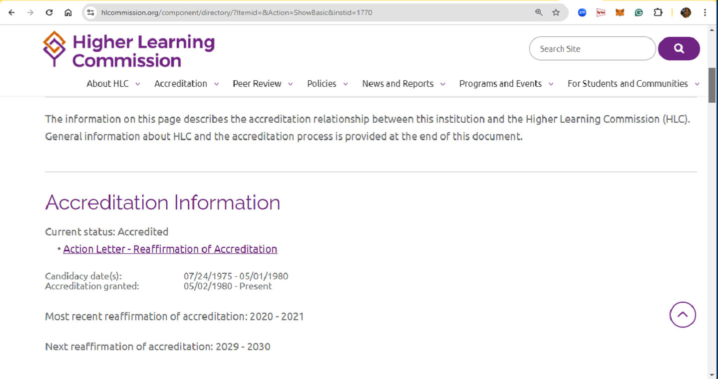Open the News and Reports menu
The width and height of the screenshot is (718, 379).
(403, 84)
